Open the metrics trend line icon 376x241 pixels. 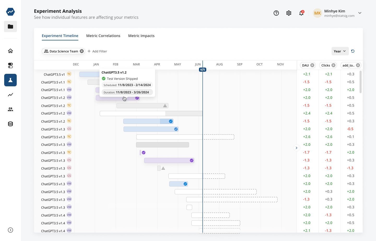[10, 95]
